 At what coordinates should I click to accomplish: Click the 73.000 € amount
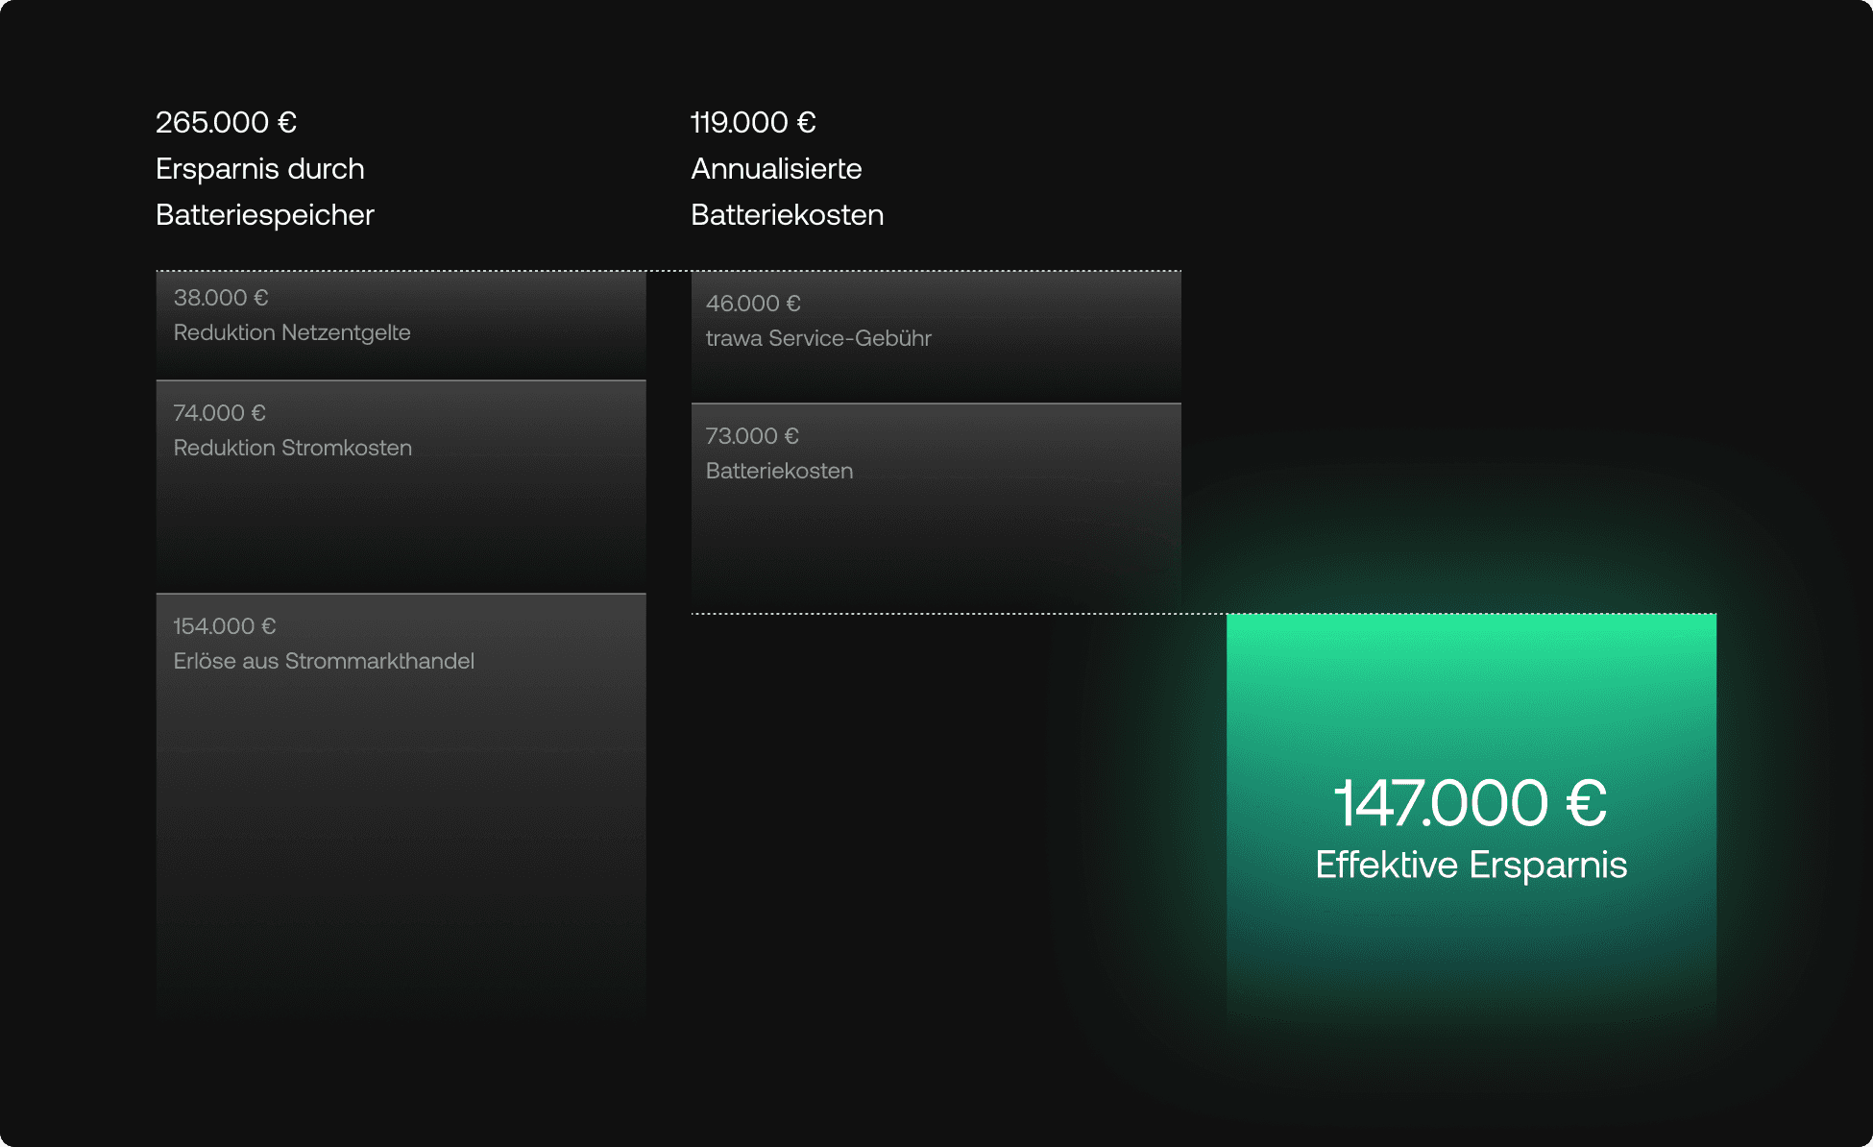tap(752, 436)
